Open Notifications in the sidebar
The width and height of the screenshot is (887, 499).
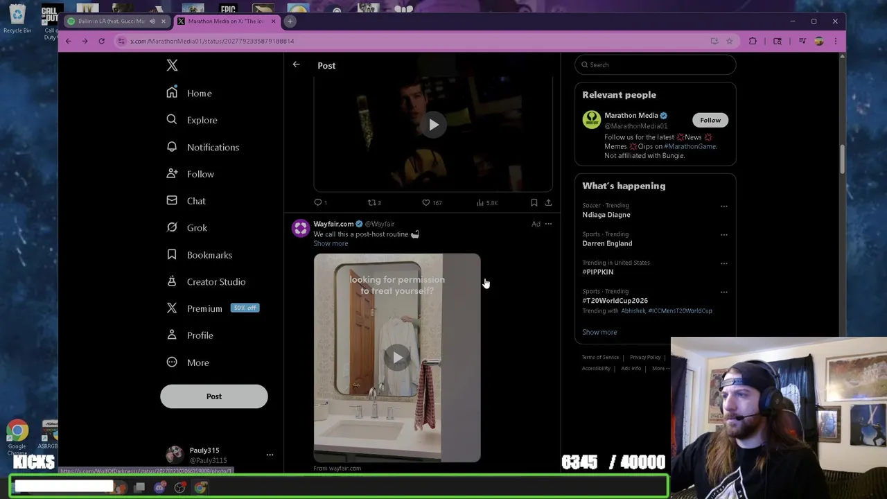[x=203, y=147]
